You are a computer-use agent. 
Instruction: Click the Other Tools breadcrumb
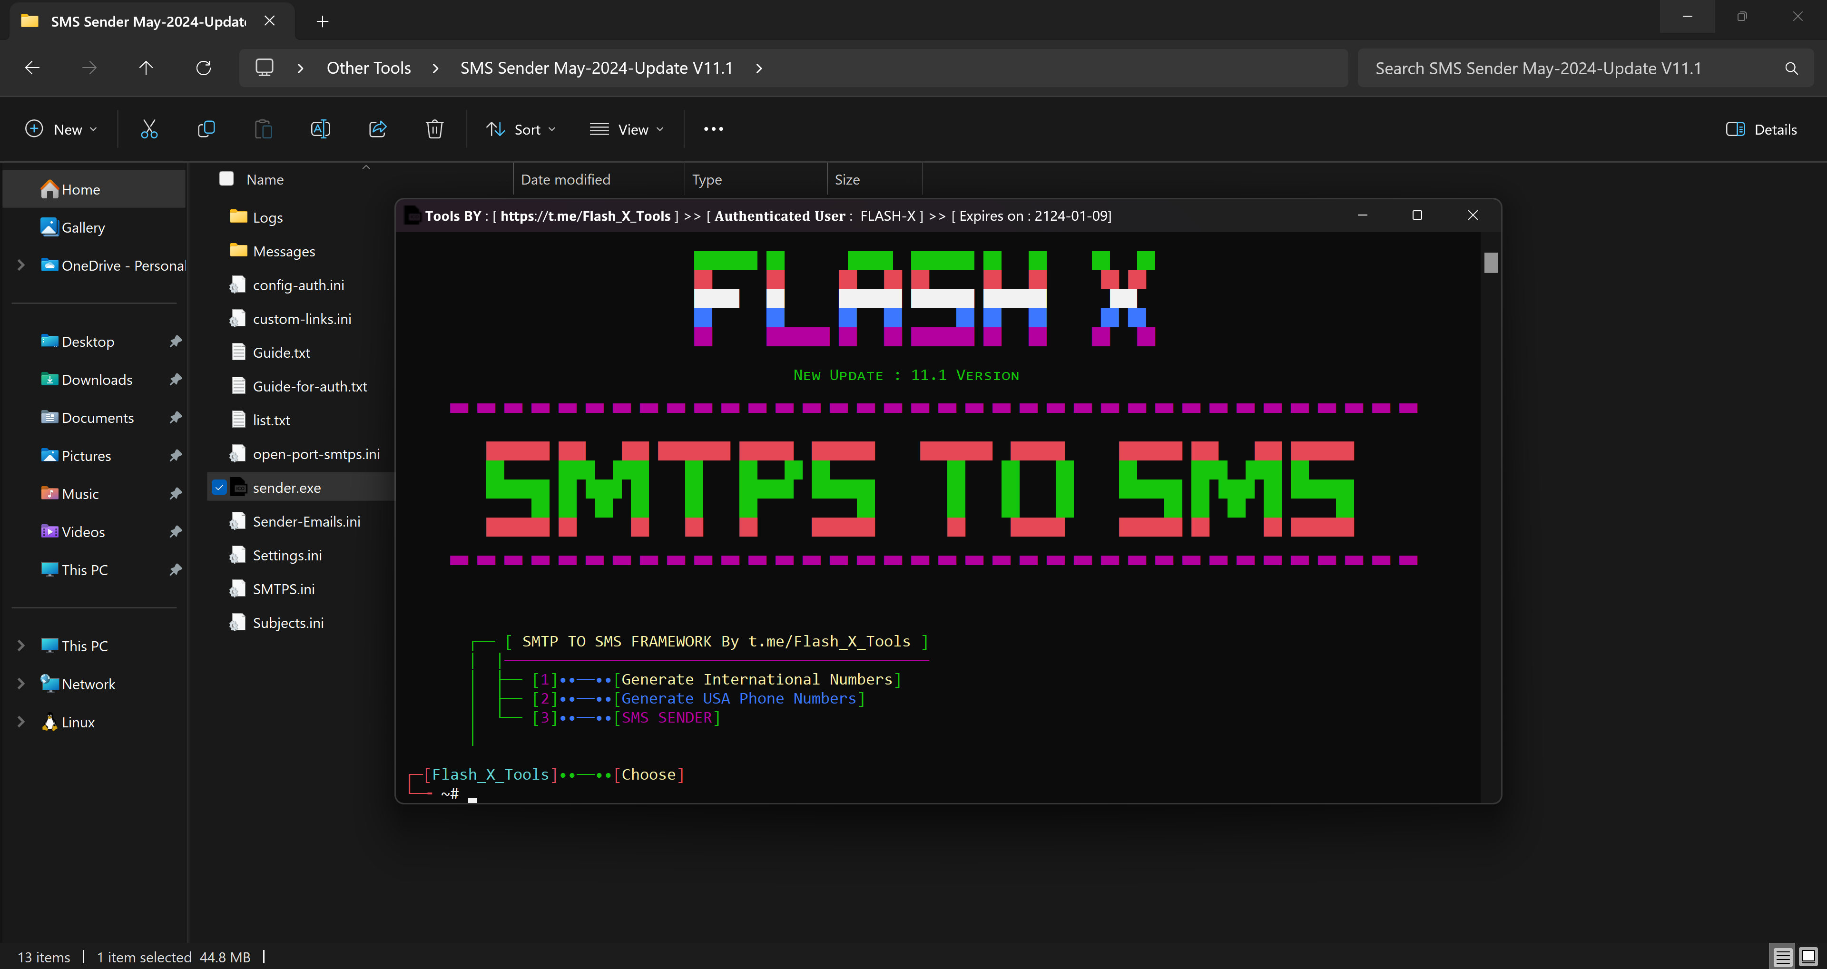coord(369,68)
